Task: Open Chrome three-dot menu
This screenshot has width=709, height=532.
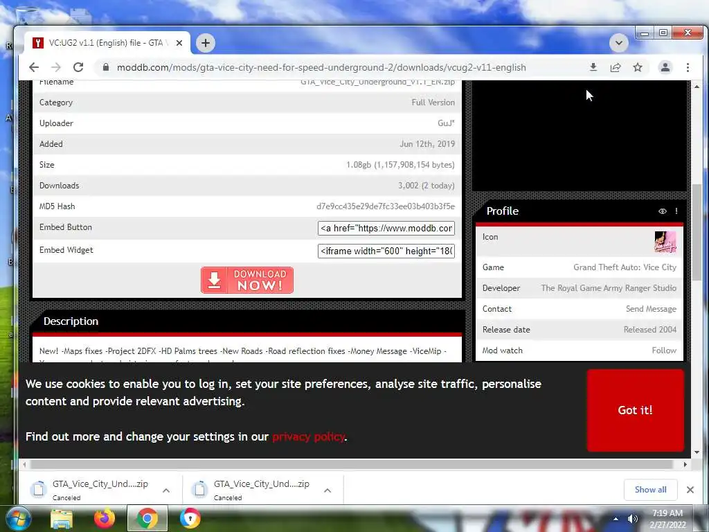Action: coord(688,67)
